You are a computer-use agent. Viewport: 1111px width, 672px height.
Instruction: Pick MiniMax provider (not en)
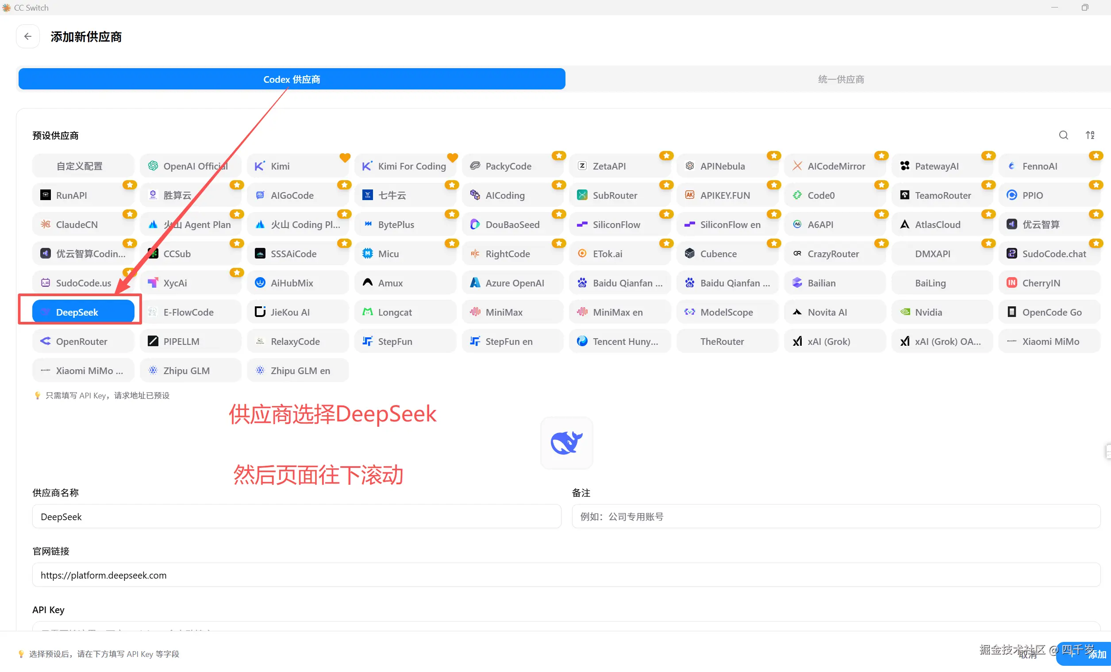click(x=513, y=313)
